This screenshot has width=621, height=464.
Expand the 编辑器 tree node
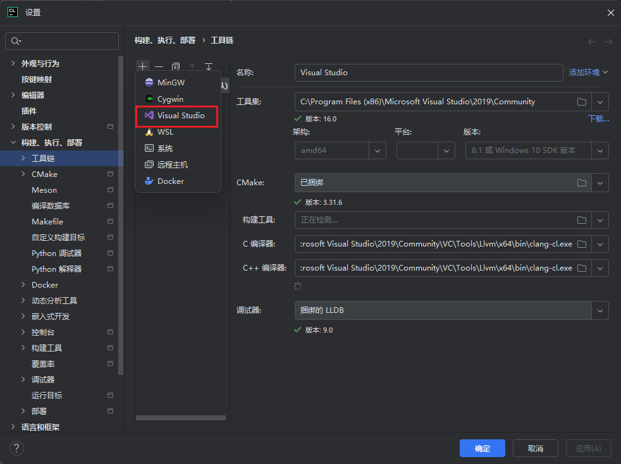(x=13, y=95)
